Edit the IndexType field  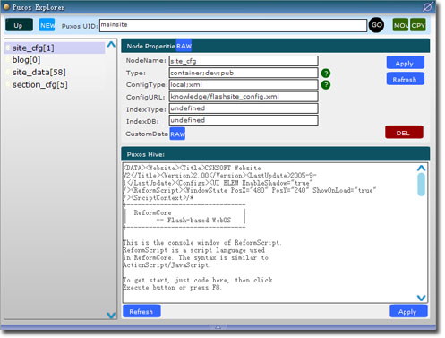(x=244, y=108)
